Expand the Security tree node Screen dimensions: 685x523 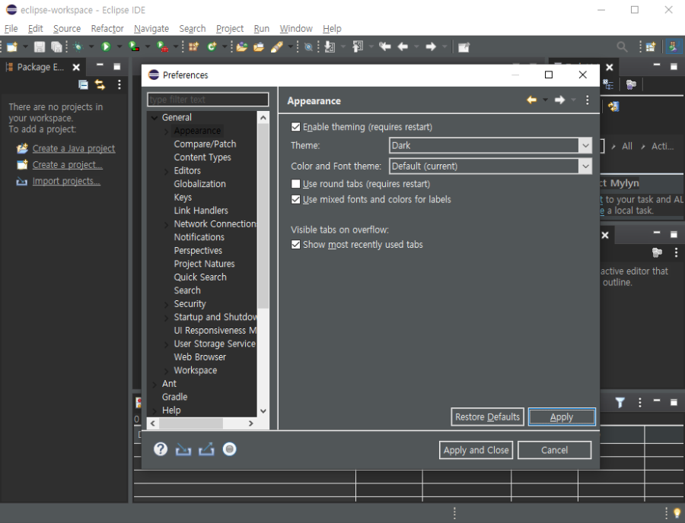(166, 305)
